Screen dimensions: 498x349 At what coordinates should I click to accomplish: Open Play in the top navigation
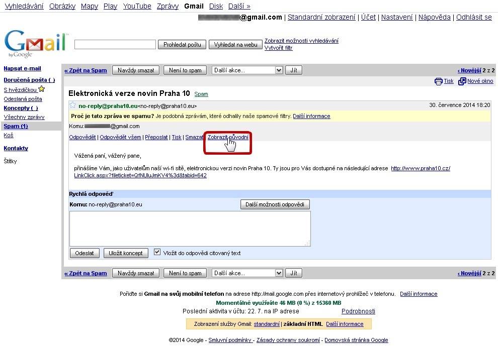coord(110,6)
